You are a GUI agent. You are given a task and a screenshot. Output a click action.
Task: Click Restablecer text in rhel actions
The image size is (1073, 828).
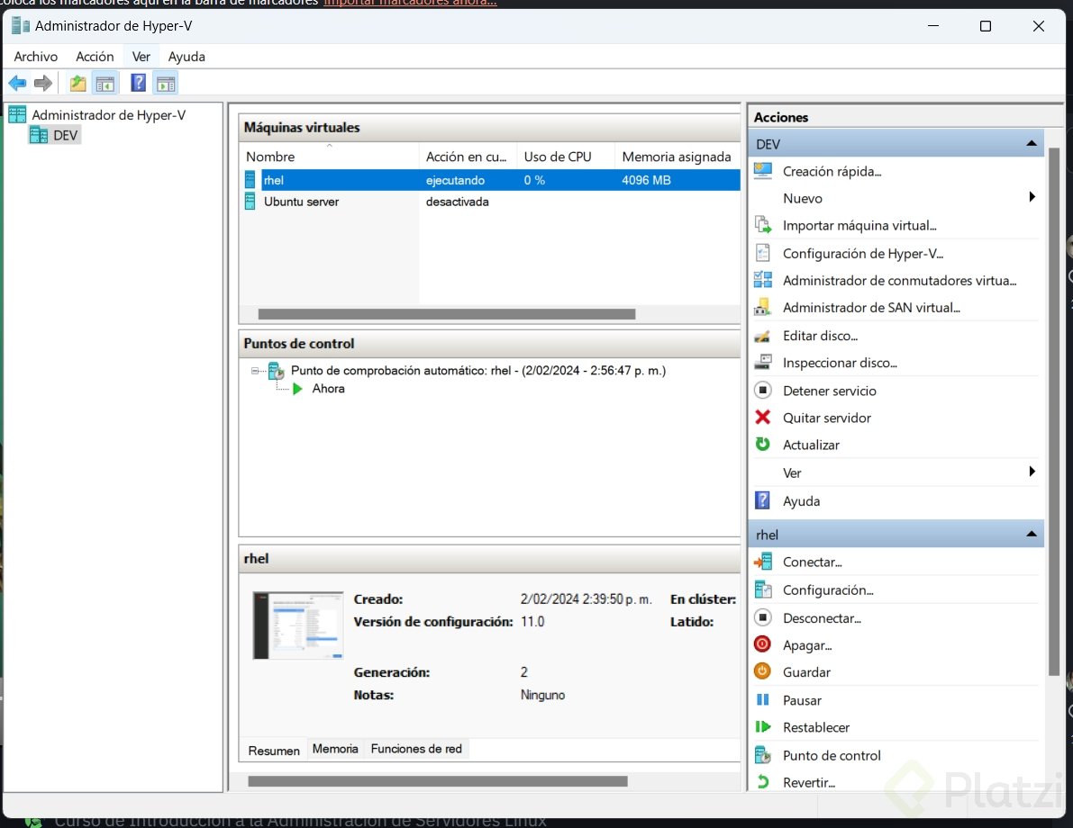[x=815, y=727]
